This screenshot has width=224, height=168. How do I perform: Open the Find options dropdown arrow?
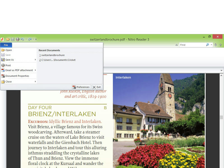[211, 45]
